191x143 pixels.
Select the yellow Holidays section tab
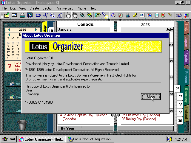click(45, 27)
